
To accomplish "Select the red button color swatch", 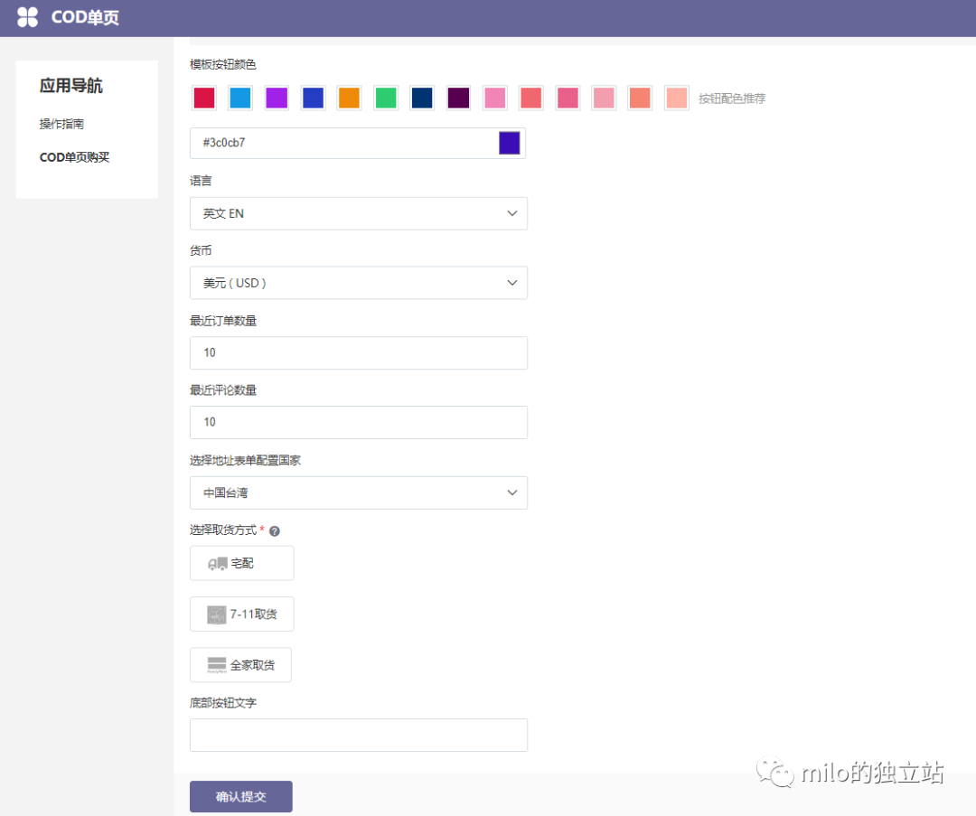I will [x=203, y=98].
